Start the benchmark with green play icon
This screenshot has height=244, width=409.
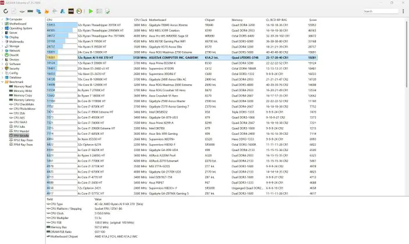tap(91, 11)
